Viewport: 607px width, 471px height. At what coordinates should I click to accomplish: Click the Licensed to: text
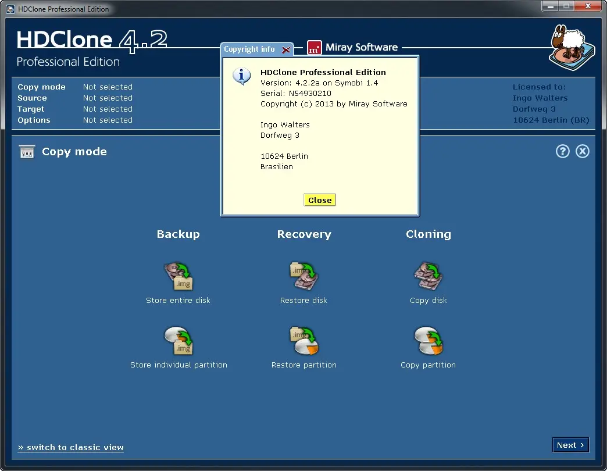point(539,87)
